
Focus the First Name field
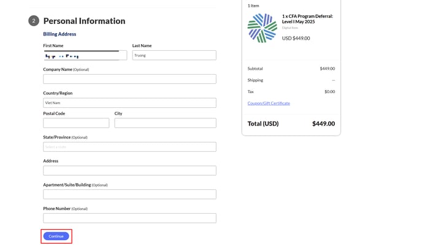point(85,55)
